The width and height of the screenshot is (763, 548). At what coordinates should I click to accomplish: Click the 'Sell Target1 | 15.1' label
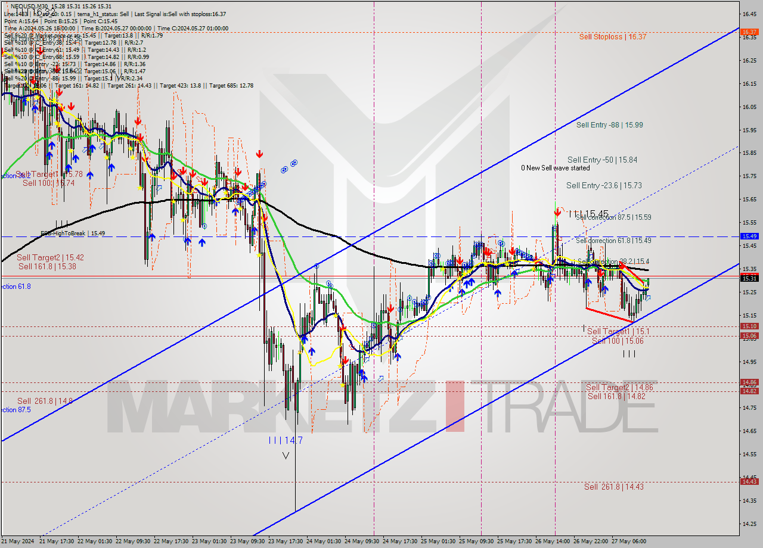(x=618, y=331)
